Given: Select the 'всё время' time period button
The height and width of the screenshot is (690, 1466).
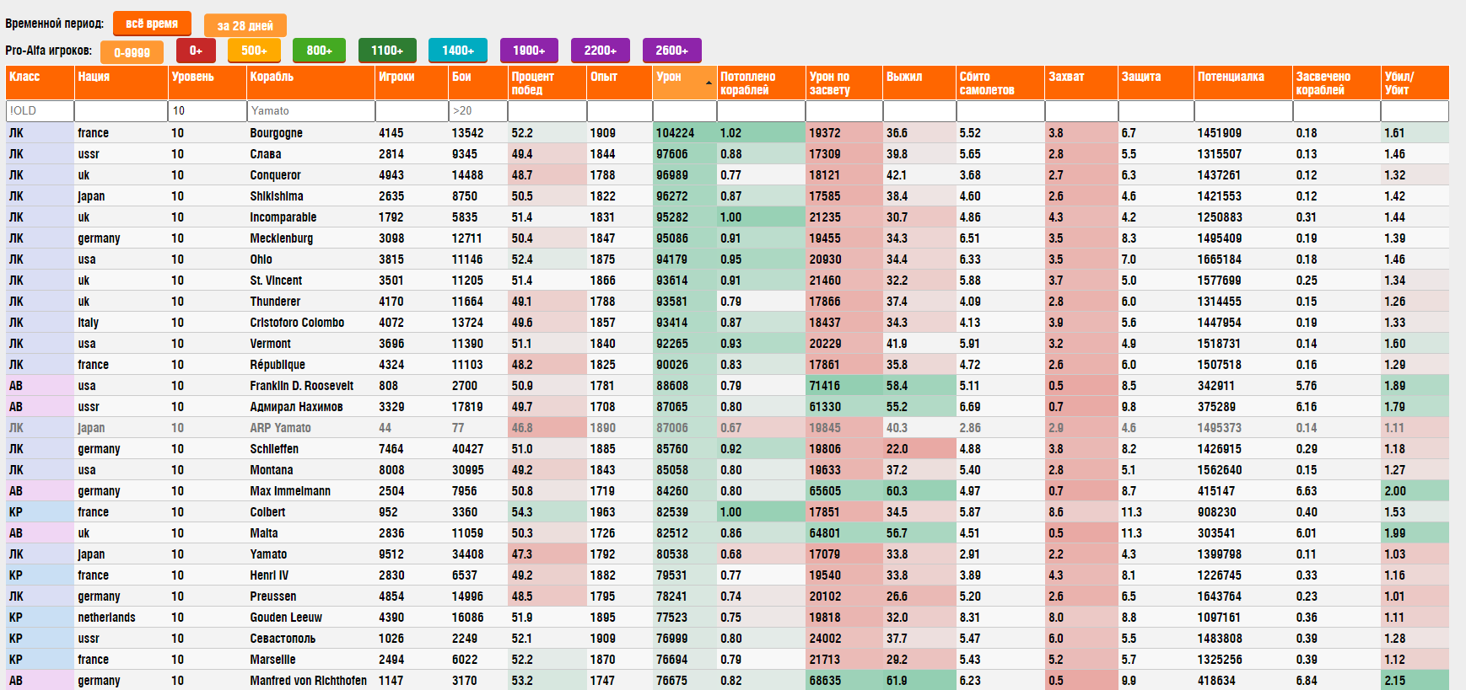Looking at the screenshot, I should click(152, 24).
